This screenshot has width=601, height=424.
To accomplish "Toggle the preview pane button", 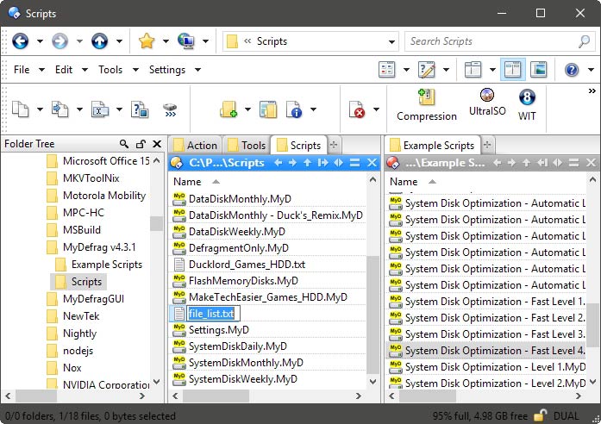I will point(539,70).
